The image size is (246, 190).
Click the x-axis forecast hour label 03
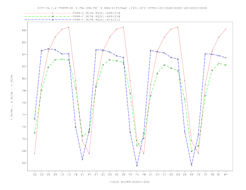click(41, 174)
